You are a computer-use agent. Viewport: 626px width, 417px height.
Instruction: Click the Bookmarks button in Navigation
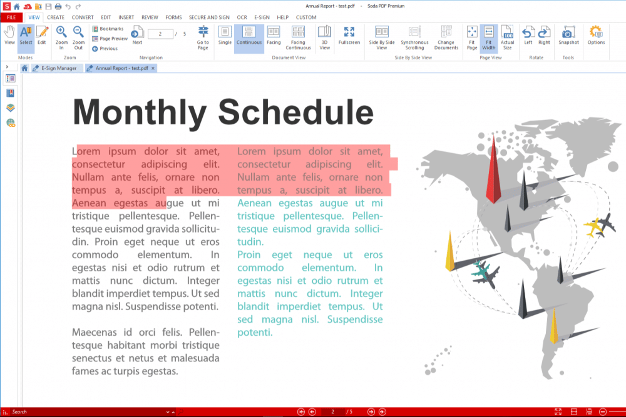[x=108, y=29]
